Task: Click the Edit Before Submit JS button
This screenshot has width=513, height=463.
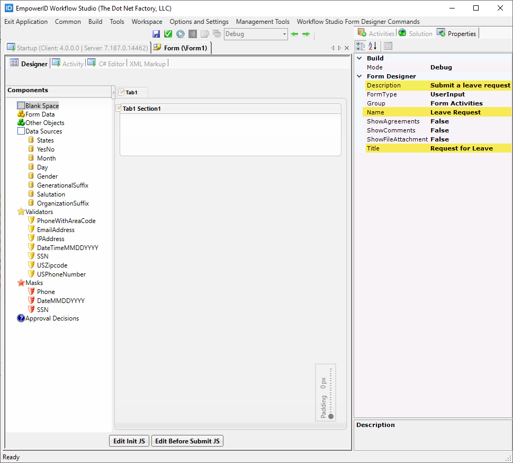Action: coord(187,441)
